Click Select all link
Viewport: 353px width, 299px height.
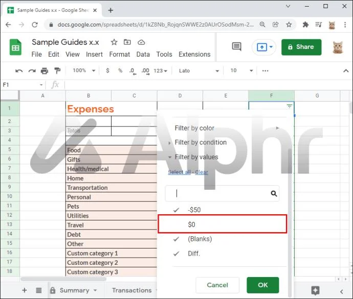[179, 172]
